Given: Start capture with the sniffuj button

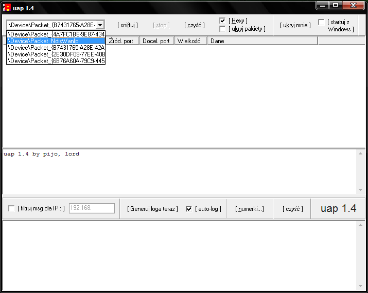Looking at the screenshot, I should (128, 25).
